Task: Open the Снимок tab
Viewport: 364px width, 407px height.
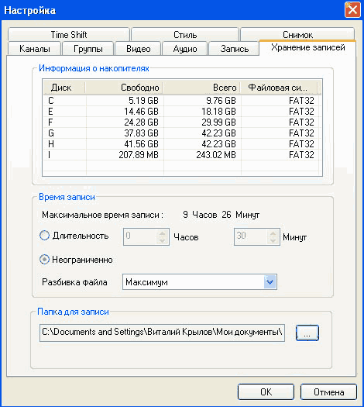Action: 297,34
